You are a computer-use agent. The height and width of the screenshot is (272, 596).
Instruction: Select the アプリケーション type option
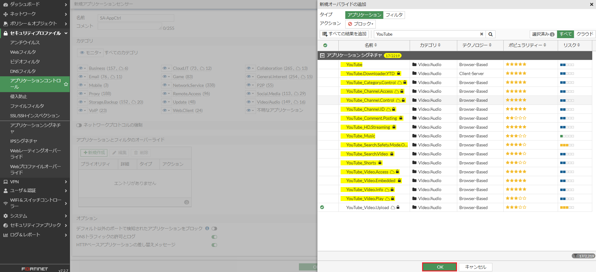point(364,15)
